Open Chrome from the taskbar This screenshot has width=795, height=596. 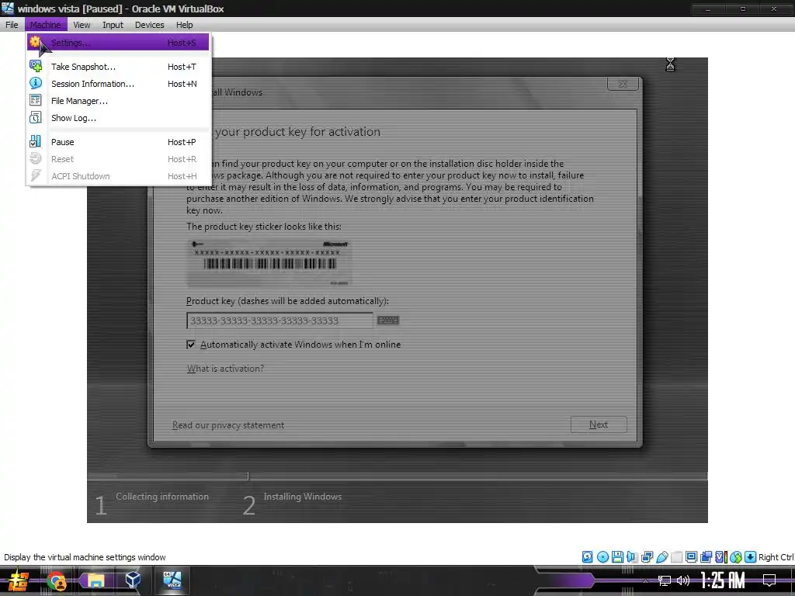pyautogui.click(x=57, y=580)
